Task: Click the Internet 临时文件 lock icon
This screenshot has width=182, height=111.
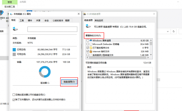Action: [91, 51]
